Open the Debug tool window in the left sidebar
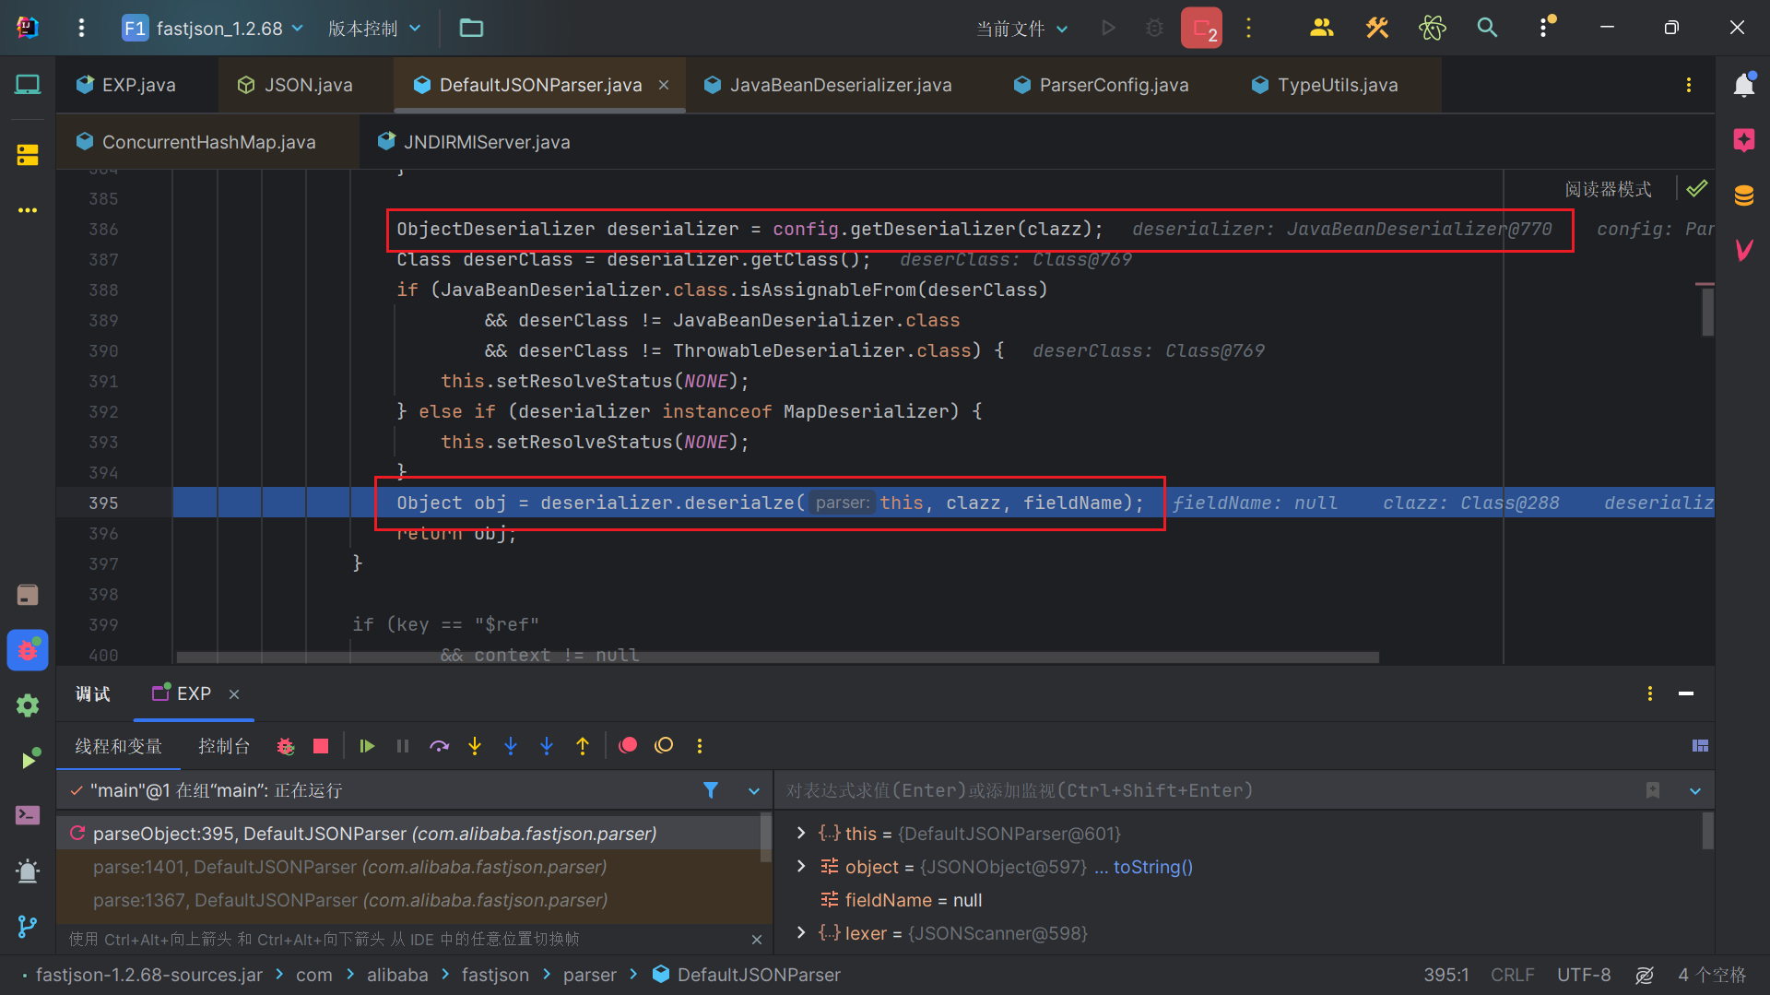This screenshot has width=1770, height=995. tap(28, 650)
